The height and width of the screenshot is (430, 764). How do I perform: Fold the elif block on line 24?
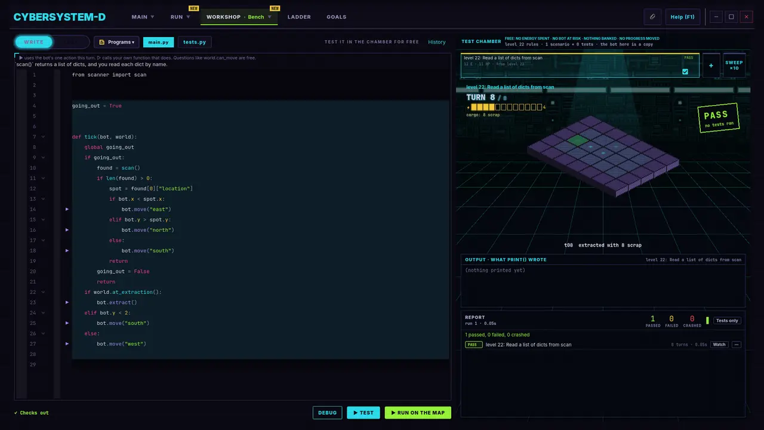point(44,313)
